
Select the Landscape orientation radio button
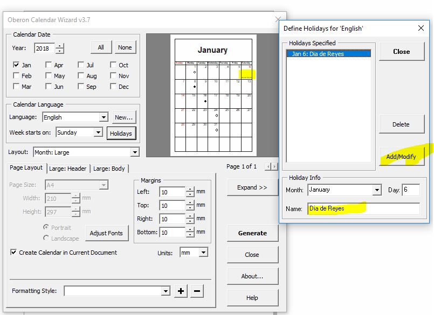pyautogui.click(x=46, y=238)
